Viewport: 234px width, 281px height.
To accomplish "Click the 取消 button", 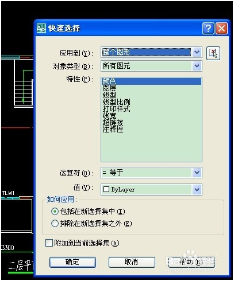I will click(132, 262).
